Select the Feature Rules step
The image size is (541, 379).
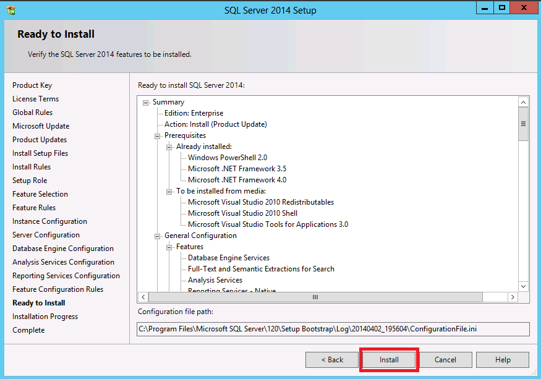[x=34, y=208]
